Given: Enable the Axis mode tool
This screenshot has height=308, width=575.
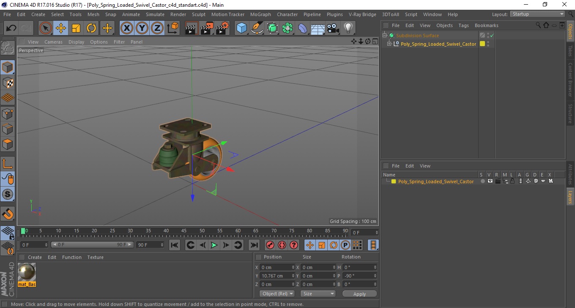Looking at the screenshot, I should tap(8, 164).
